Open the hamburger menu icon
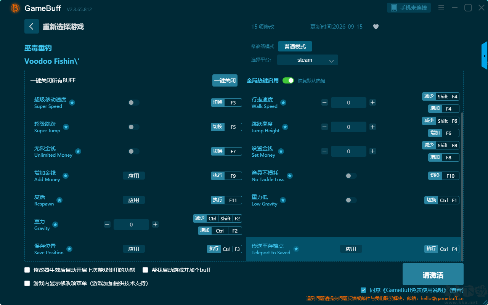Image resolution: width=488 pixels, height=305 pixels. tap(441, 8)
